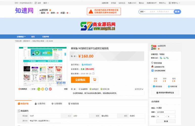Image resolution: width=195 pixels, height=126 pixels.
Task: Click the info icon beside 2019-08-21
Action: [93, 74]
